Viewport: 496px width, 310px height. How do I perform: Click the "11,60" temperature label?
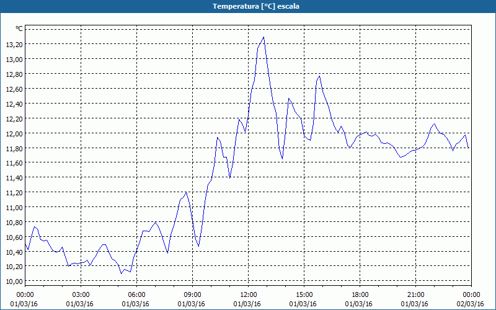point(14,162)
